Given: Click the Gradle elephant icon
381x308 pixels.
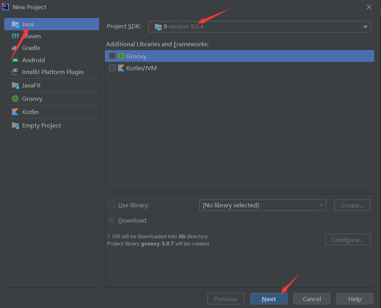Looking at the screenshot, I should coord(15,48).
